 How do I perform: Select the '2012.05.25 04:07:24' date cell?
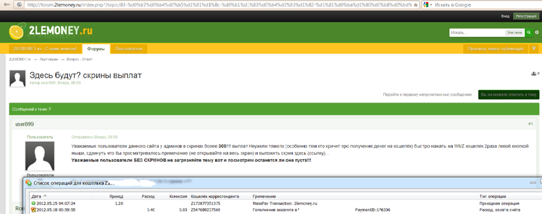[56, 203]
